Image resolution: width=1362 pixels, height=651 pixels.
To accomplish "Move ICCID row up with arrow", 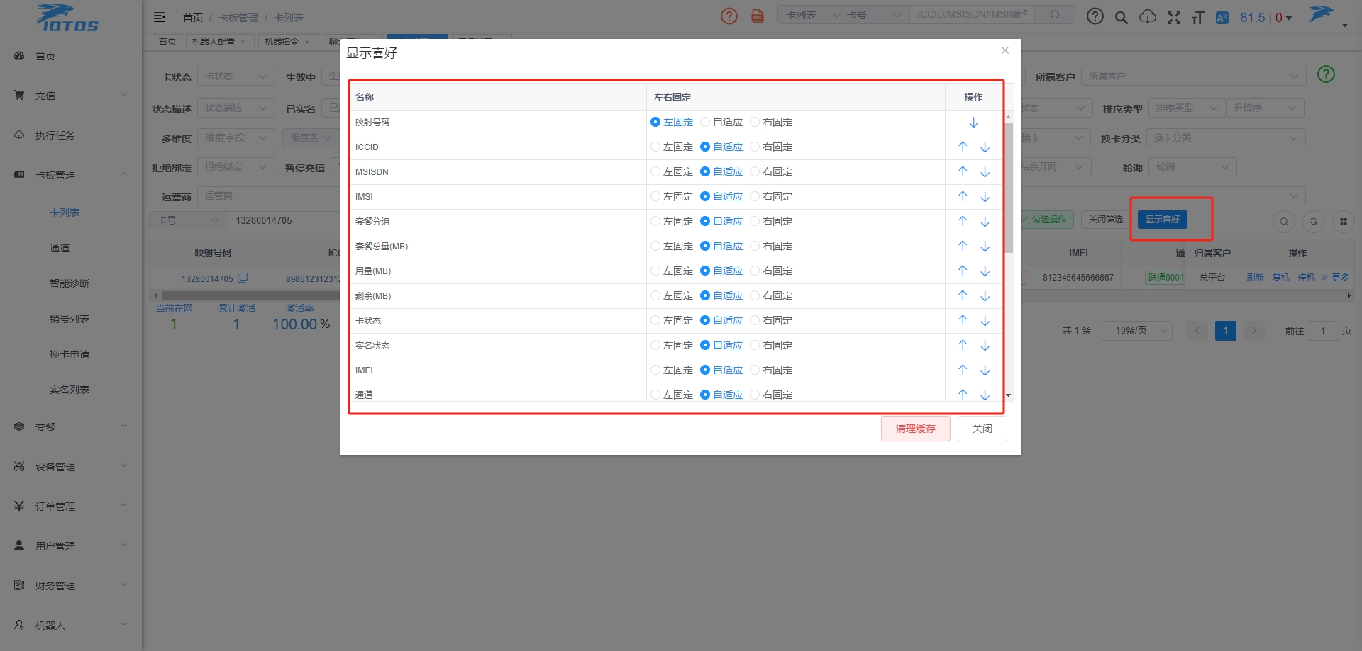I will (x=963, y=147).
